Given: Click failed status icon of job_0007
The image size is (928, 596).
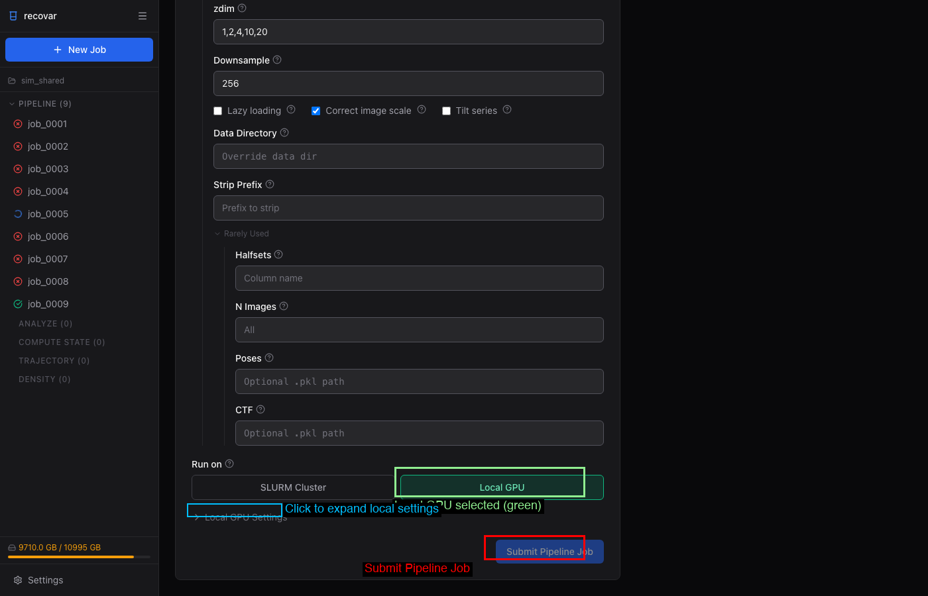Looking at the screenshot, I should [18, 259].
